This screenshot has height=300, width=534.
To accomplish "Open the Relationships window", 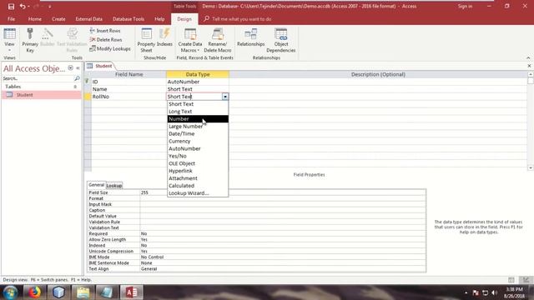I will point(250,37).
